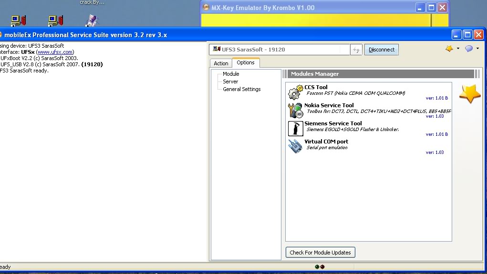Click the UFxBoot V2.2 log line
The width and height of the screenshot is (487, 274).
click(x=39, y=58)
